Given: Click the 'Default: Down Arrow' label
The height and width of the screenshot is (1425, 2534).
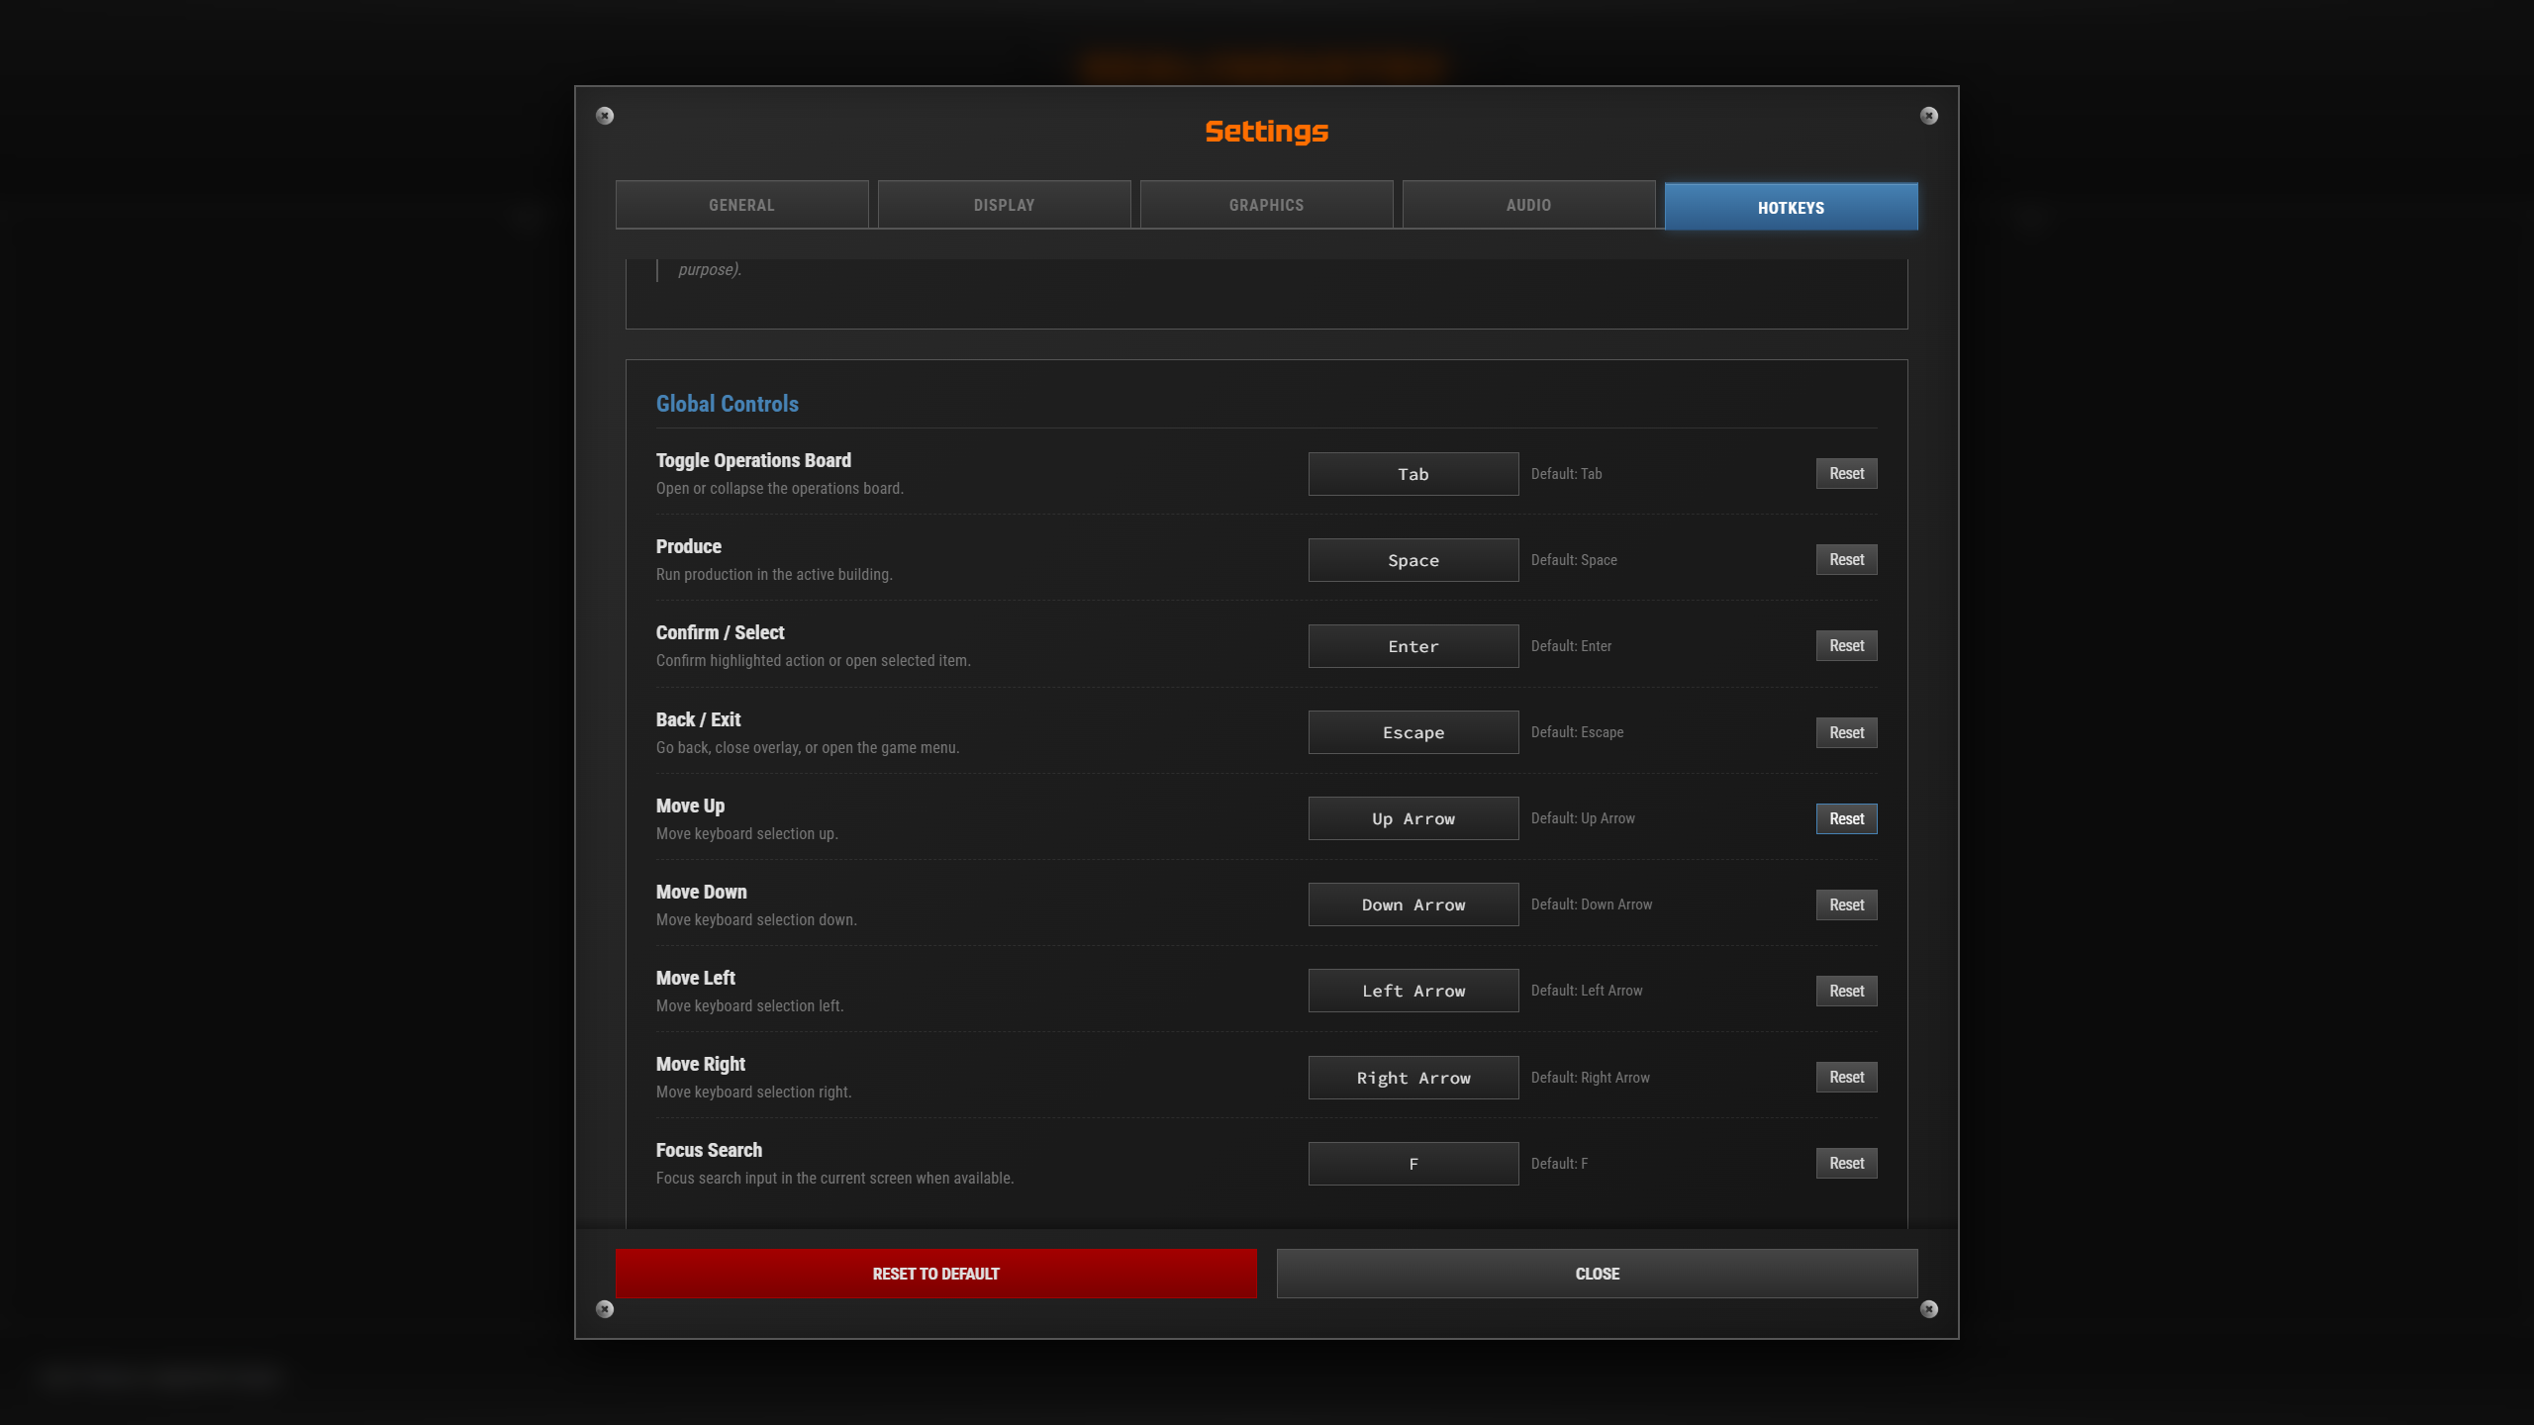Looking at the screenshot, I should click(1592, 904).
